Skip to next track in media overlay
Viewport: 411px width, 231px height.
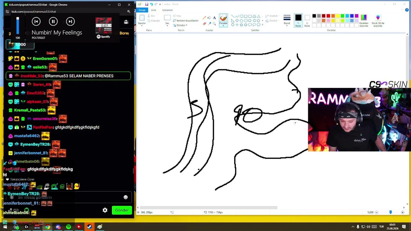point(70,21)
